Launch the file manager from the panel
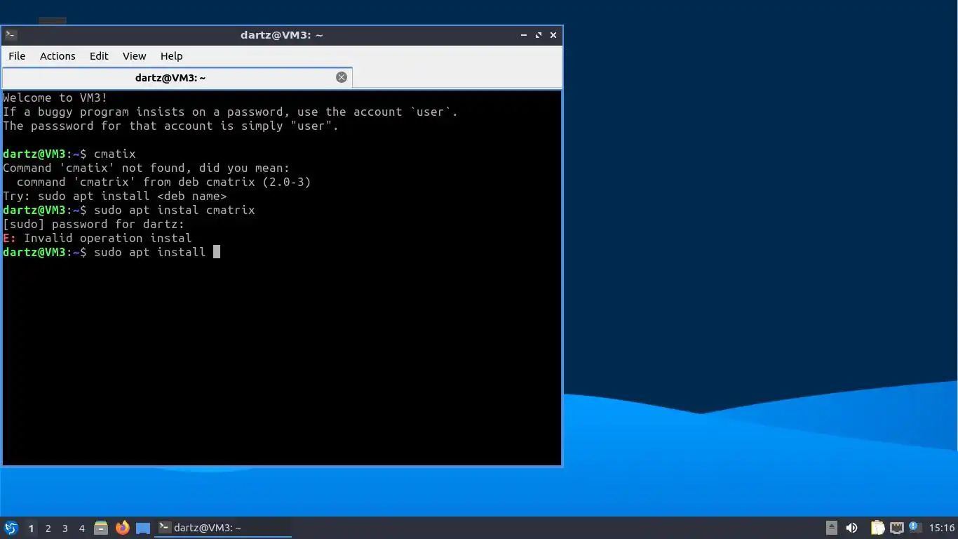 pyautogui.click(x=101, y=528)
